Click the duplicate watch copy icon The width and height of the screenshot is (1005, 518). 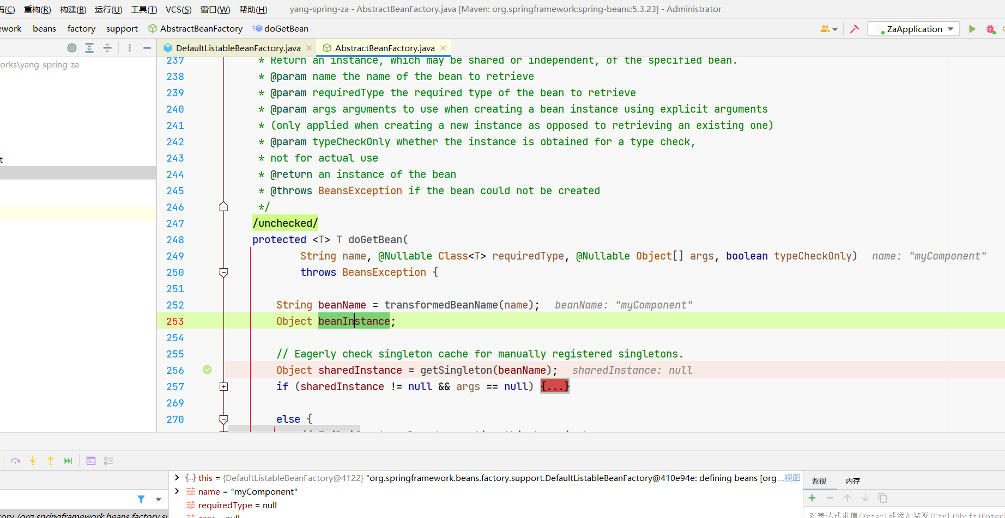tap(883, 498)
